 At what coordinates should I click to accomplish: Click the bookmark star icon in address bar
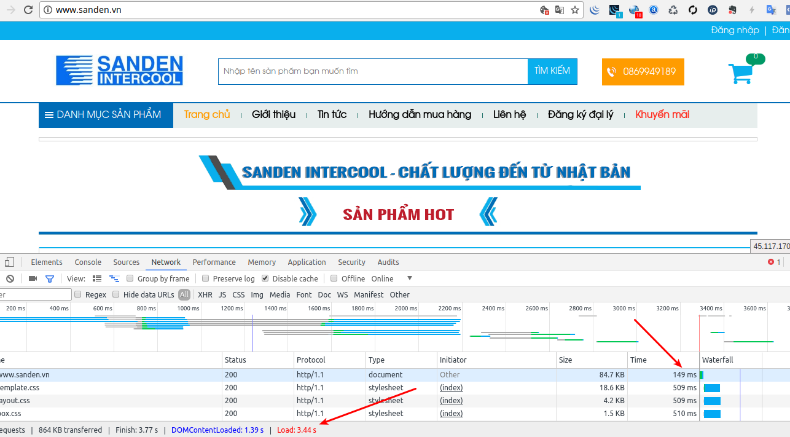575,10
